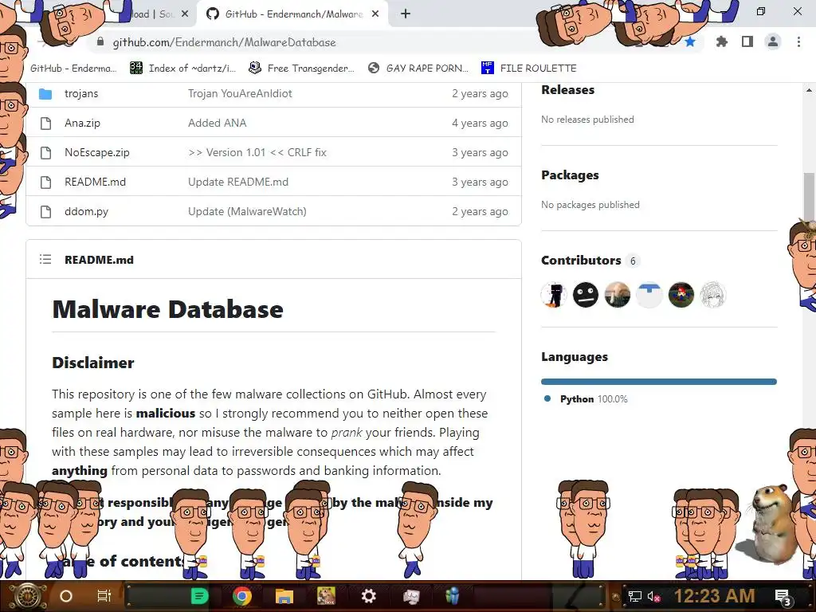Screen dimensions: 816x612
Task: Open the 'Update README.md' commit message
Action: coord(237,182)
